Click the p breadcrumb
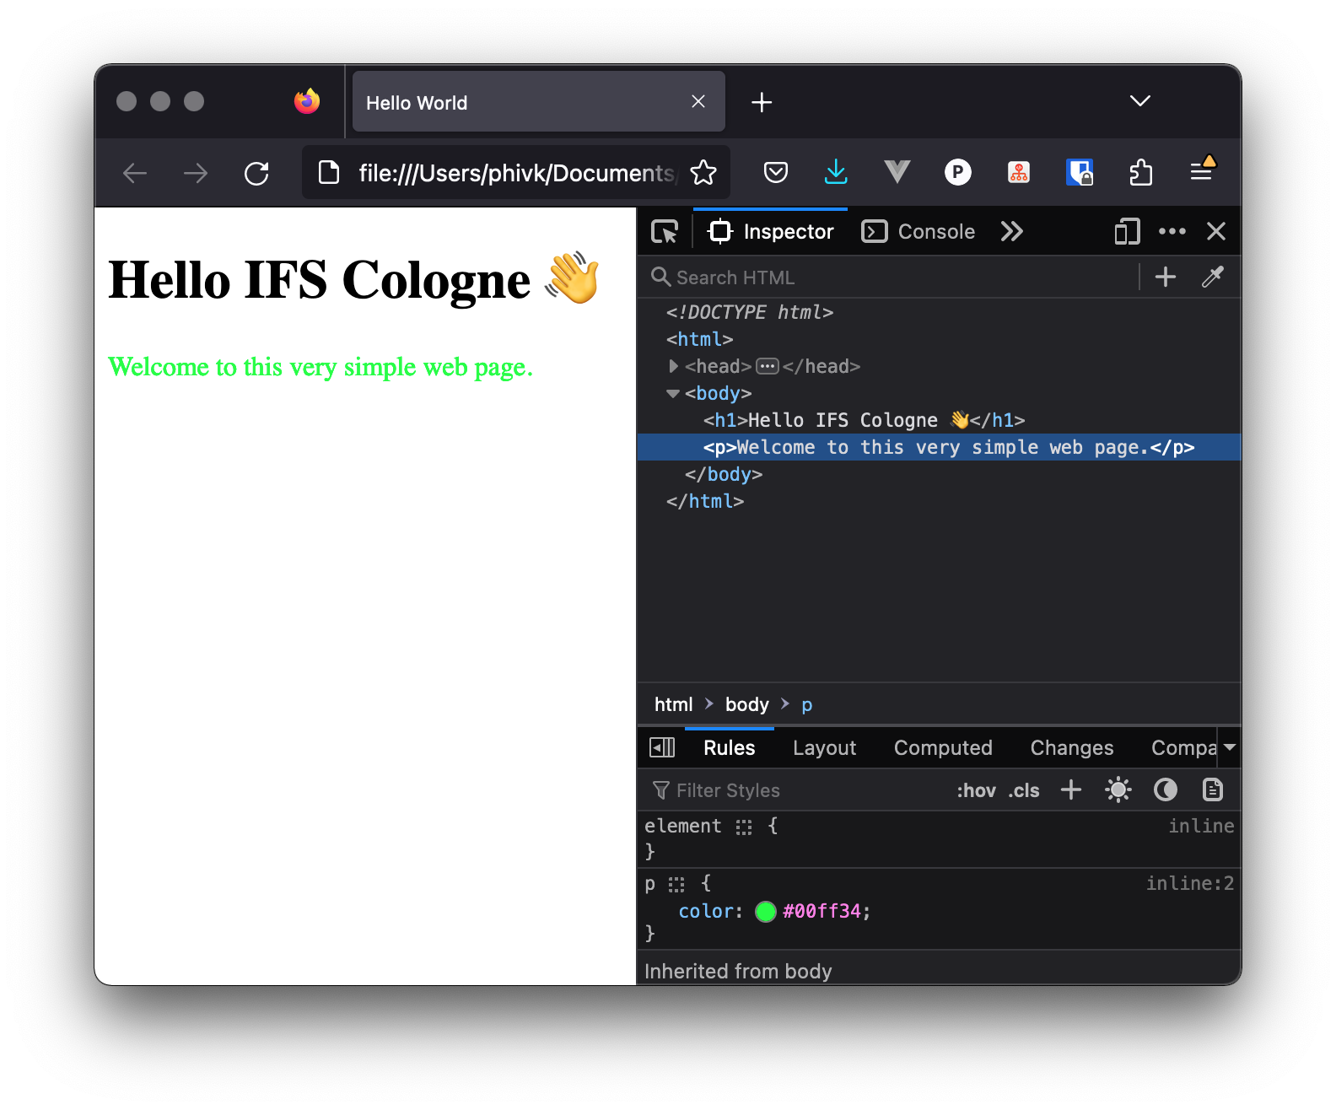This screenshot has height=1110, width=1336. [x=806, y=705]
